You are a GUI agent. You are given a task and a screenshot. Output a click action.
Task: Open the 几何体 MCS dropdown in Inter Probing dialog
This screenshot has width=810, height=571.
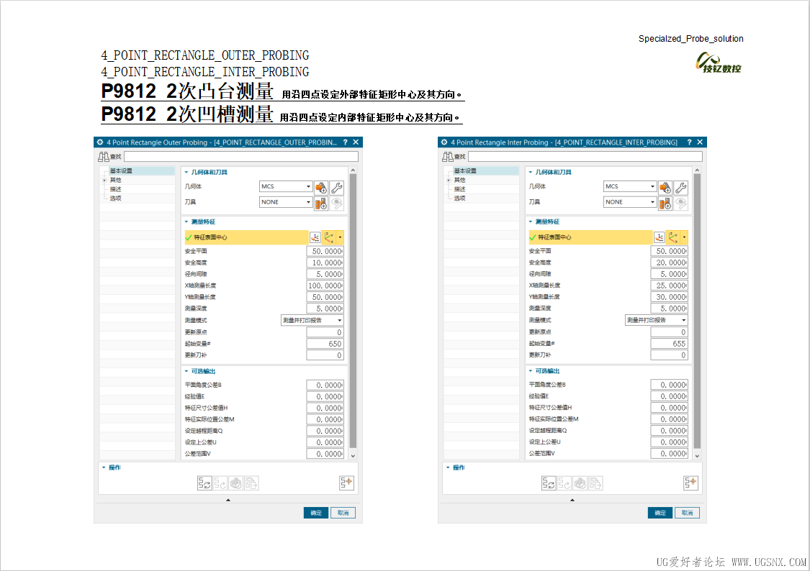tap(630, 187)
